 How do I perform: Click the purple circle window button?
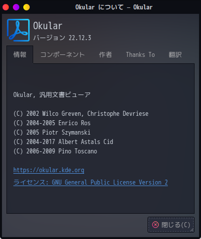pyautogui.click(x=16, y=7)
